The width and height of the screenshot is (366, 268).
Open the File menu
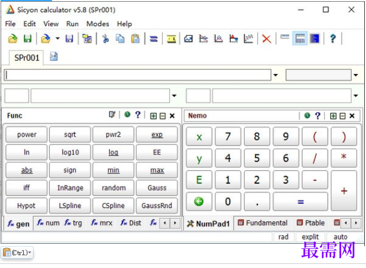[x=10, y=24]
